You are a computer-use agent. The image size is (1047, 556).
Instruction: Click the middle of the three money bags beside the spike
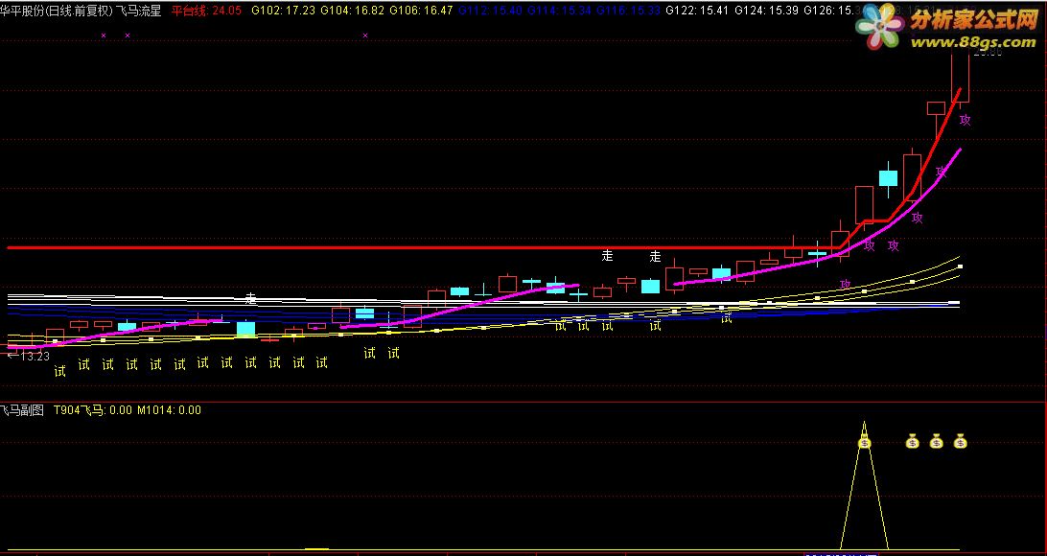point(936,441)
